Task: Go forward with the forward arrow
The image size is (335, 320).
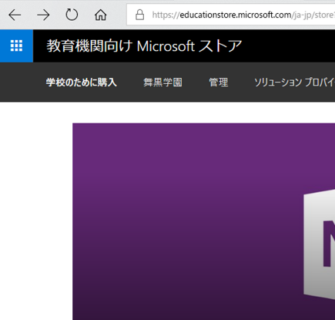Action: tap(43, 15)
